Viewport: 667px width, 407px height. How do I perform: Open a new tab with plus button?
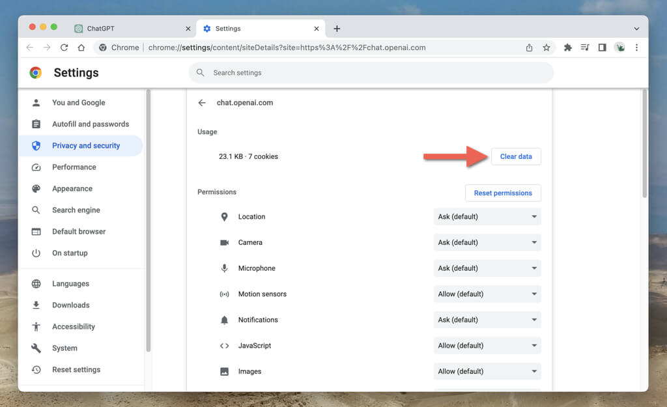click(337, 29)
